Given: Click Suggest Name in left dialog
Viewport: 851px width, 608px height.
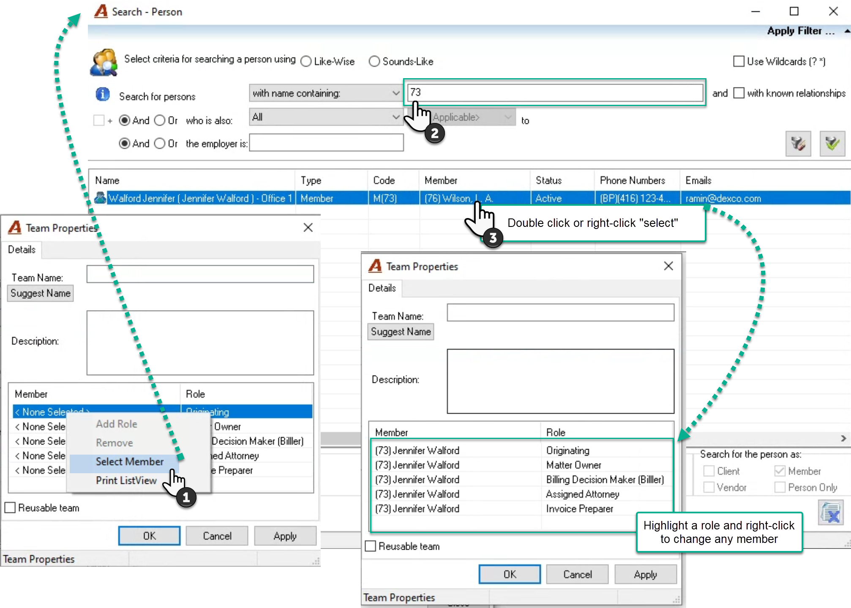Looking at the screenshot, I should click(x=41, y=293).
